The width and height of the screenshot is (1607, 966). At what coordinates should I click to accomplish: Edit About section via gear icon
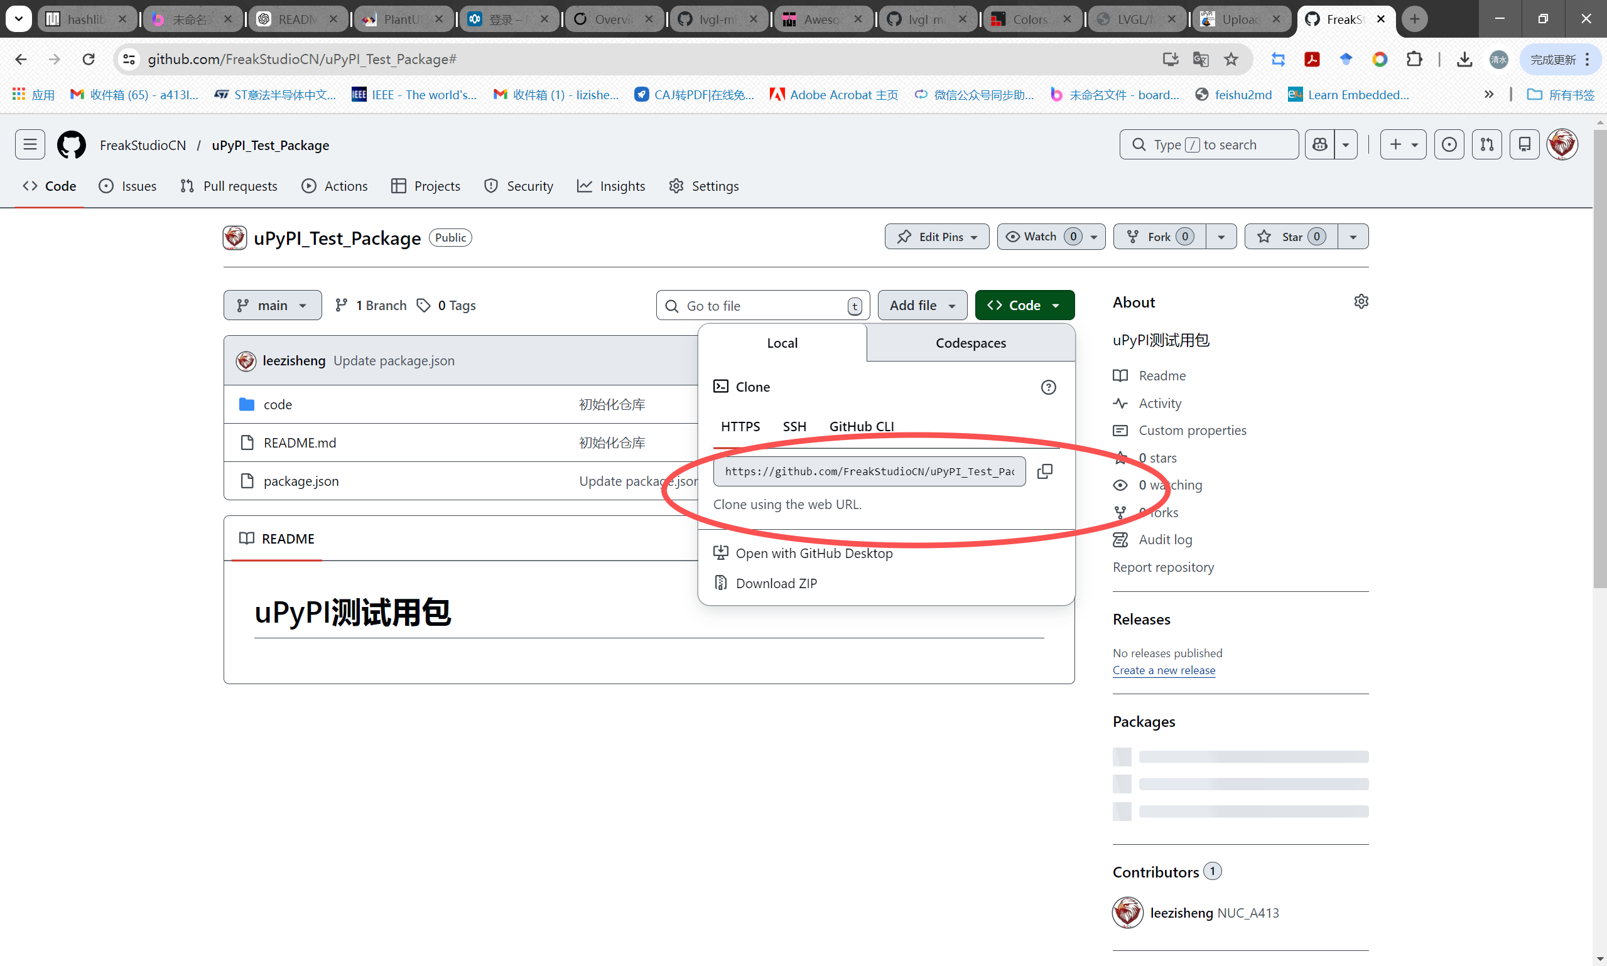[1361, 301]
